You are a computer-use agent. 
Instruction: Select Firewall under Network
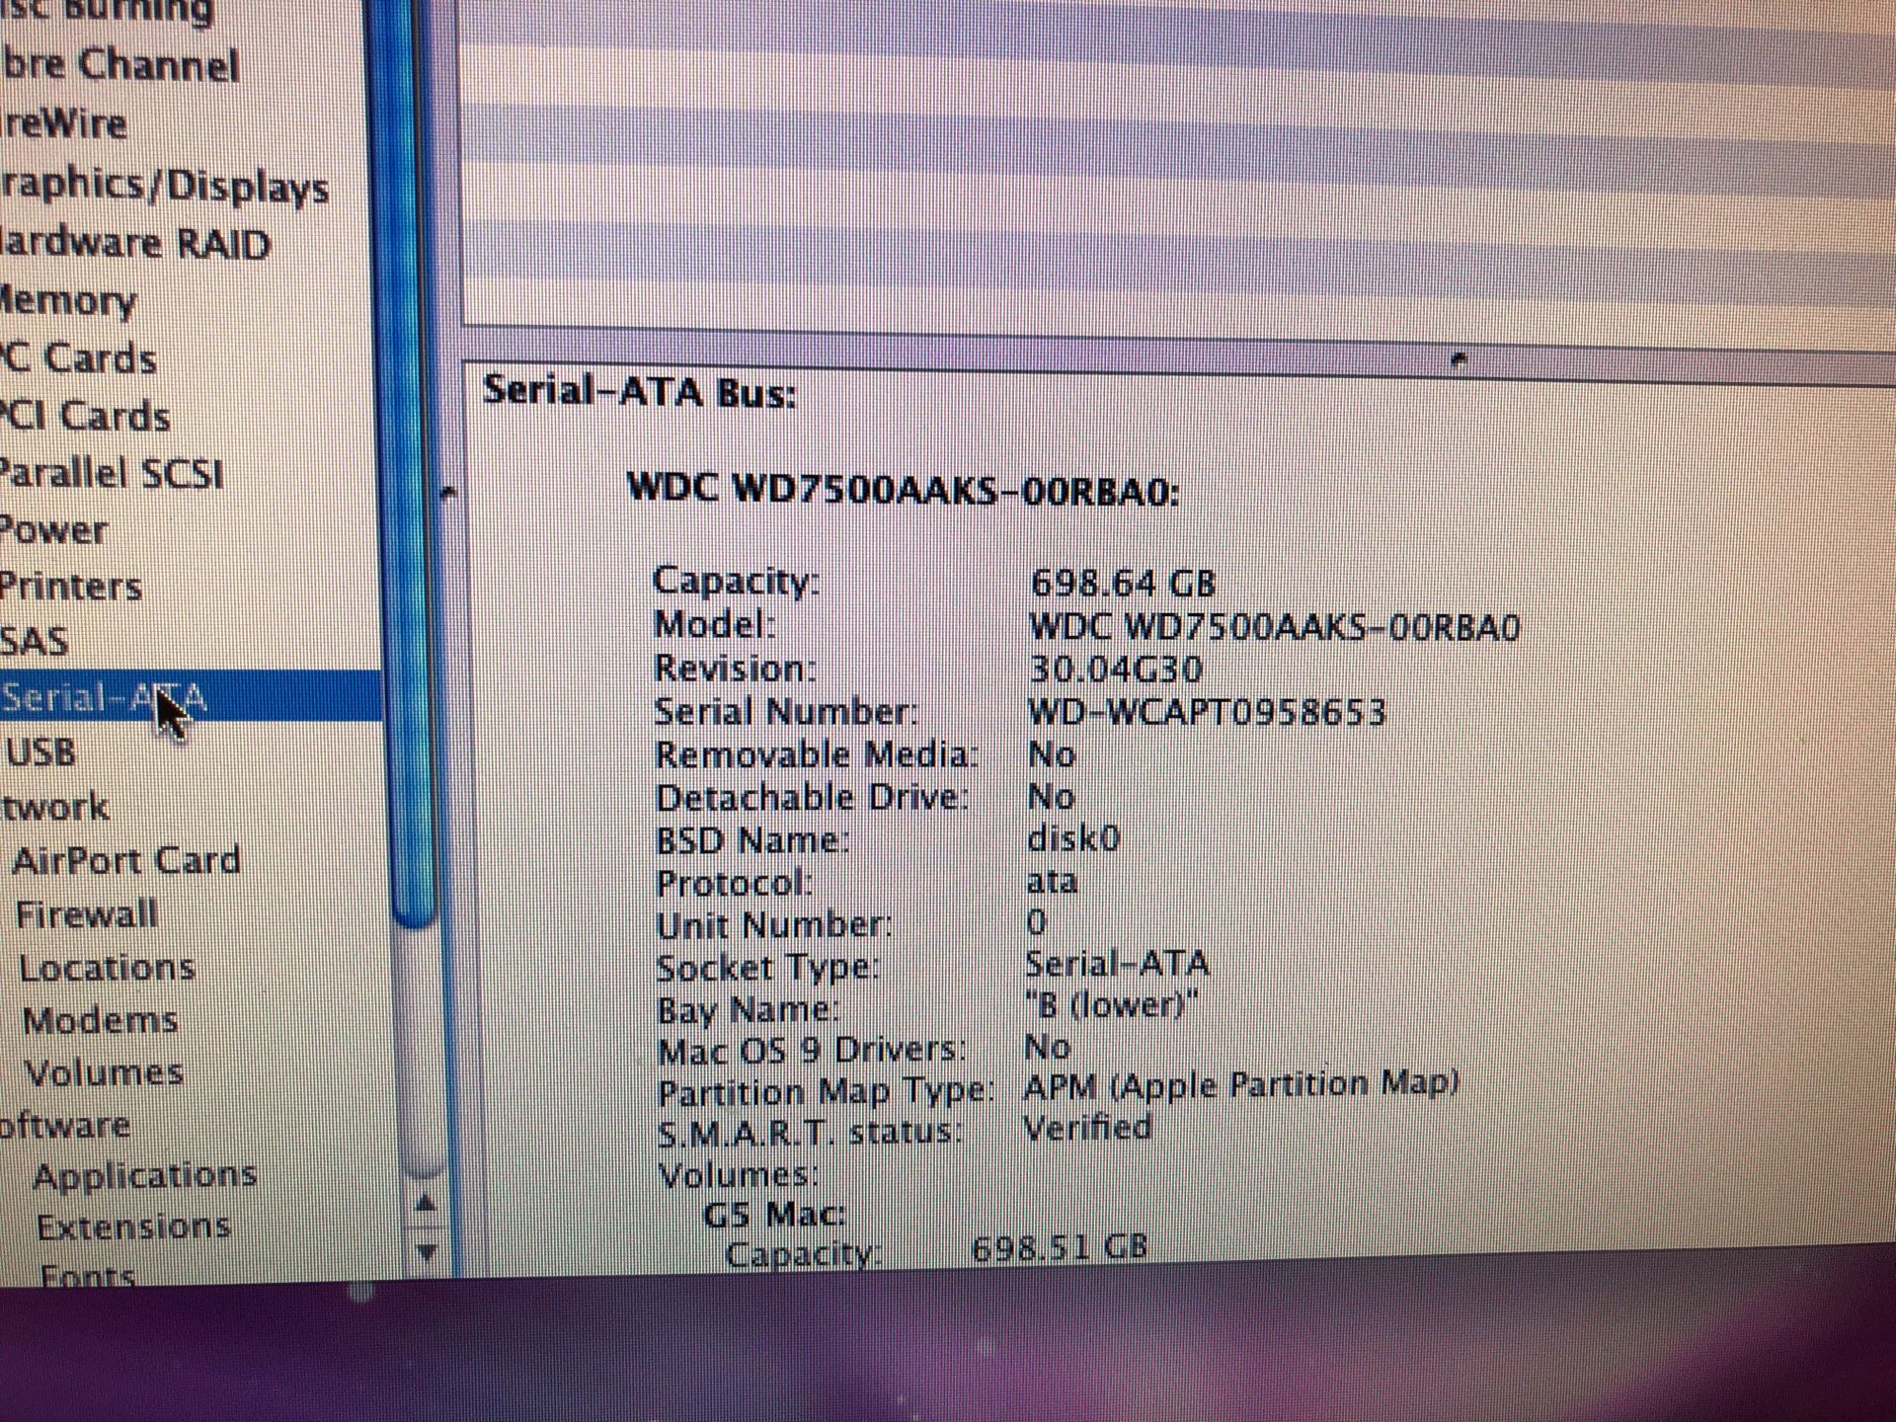click(87, 914)
